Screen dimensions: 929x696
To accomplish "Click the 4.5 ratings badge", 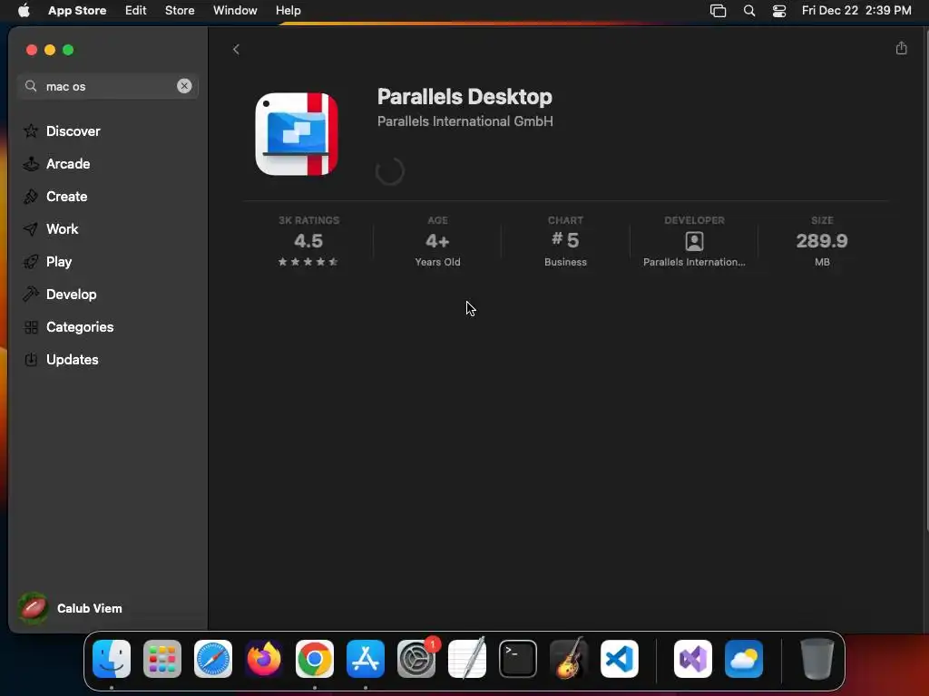I will click(308, 241).
